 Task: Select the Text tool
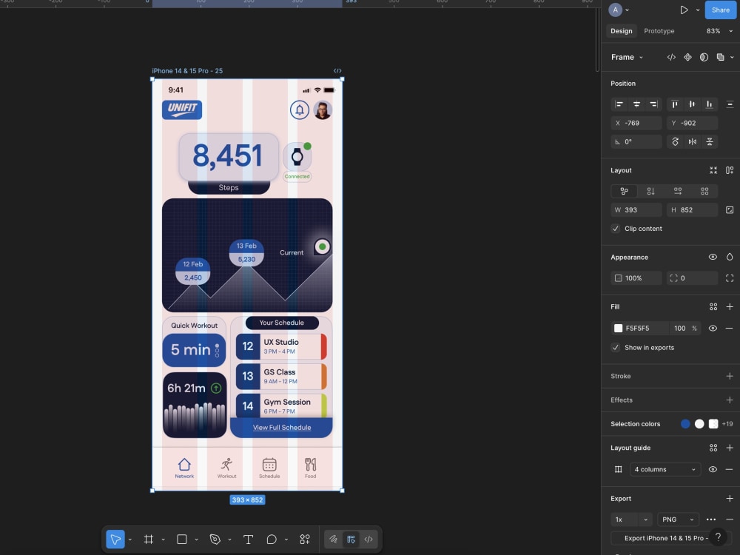248,539
